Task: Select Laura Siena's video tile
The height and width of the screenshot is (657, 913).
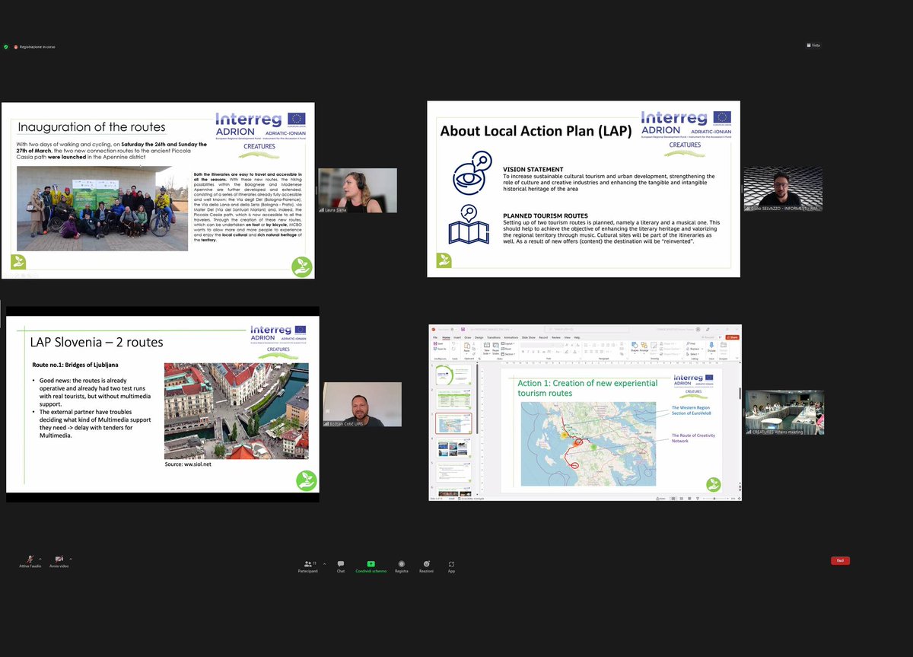Action: (357, 190)
